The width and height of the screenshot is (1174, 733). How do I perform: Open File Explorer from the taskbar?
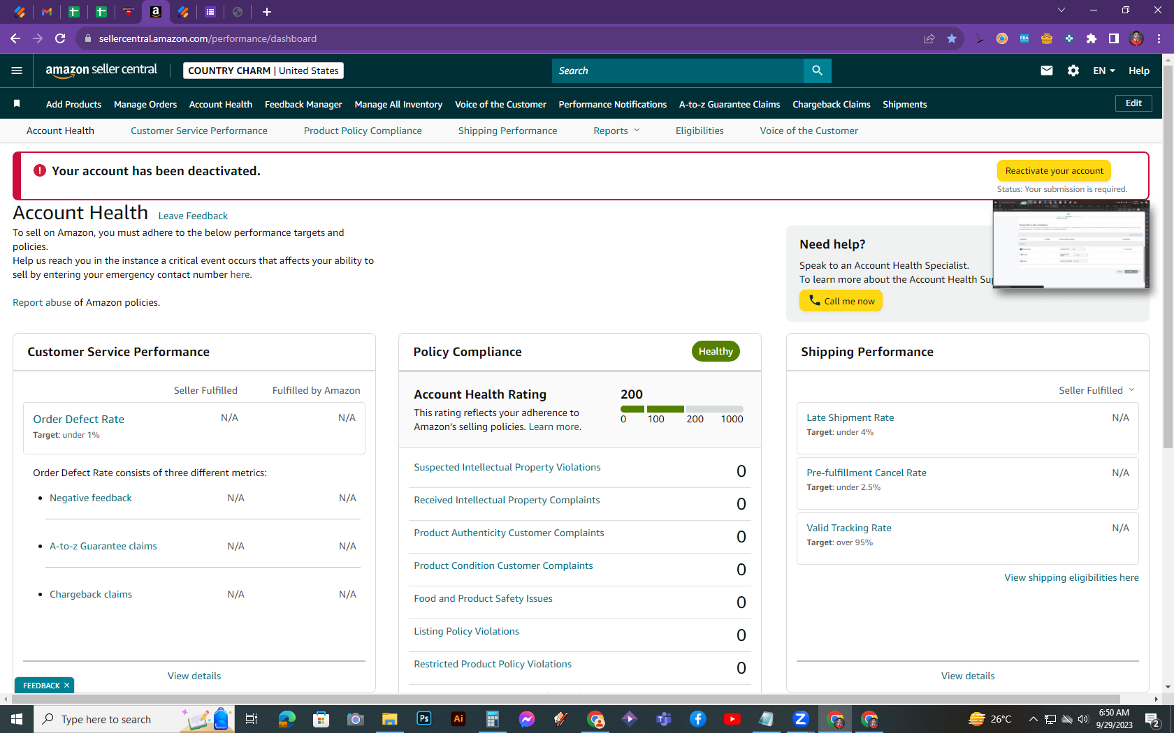coord(390,719)
